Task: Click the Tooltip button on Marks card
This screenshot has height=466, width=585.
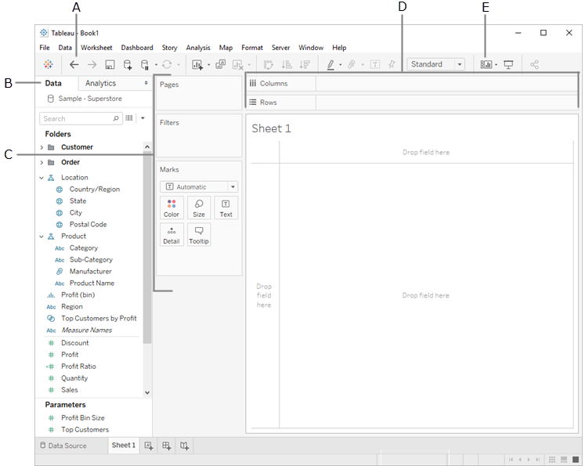Action: [x=199, y=235]
